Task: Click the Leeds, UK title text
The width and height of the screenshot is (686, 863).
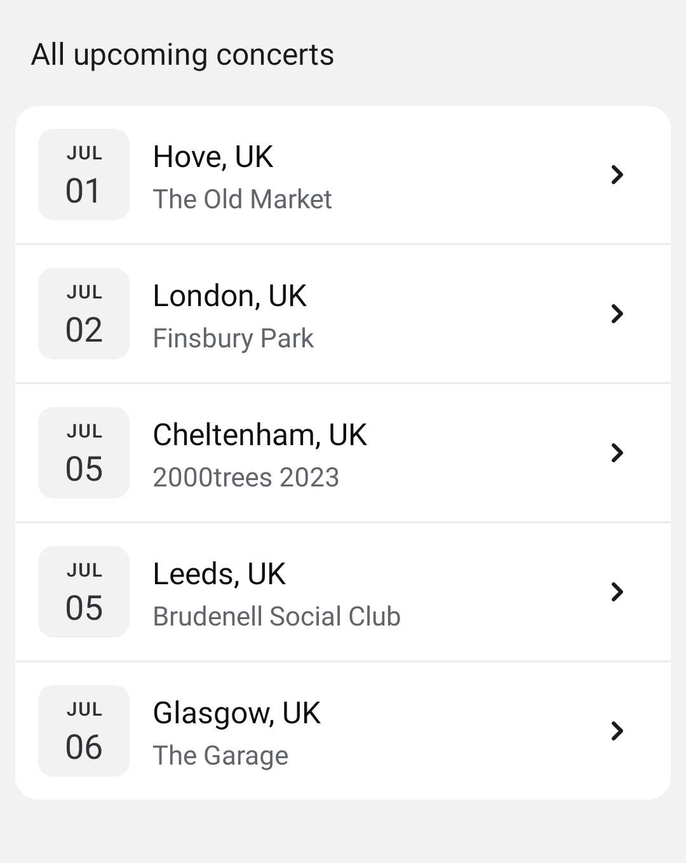Action: [219, 574]
